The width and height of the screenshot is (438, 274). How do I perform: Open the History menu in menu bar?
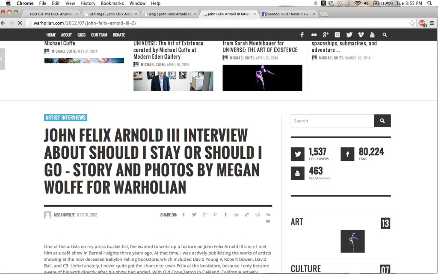(88, 3)
